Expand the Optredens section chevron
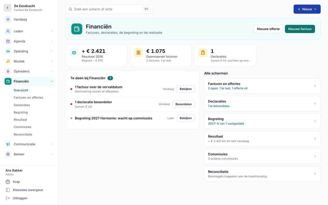Screen dimensions: 328x205 click(x=52, y=71)
